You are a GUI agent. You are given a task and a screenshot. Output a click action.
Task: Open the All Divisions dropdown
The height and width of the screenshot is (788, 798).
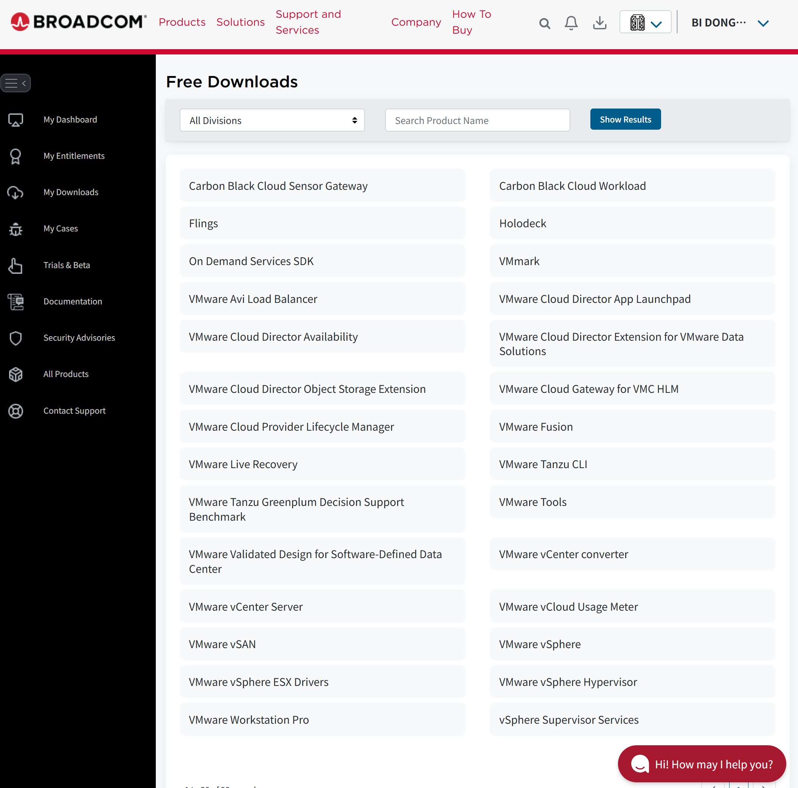[x=272, y=120]
